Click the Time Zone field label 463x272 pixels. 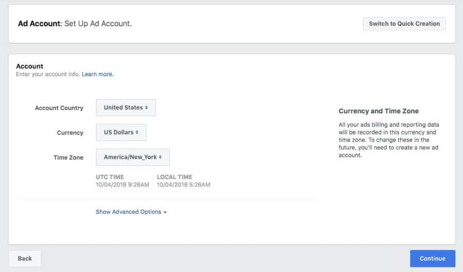pyautogui.click(x=68, y=158)
